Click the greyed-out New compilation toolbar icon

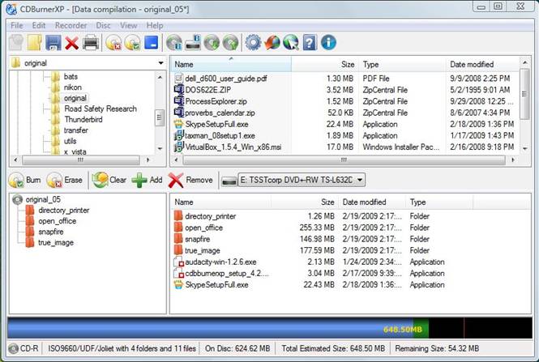[16, 43]
